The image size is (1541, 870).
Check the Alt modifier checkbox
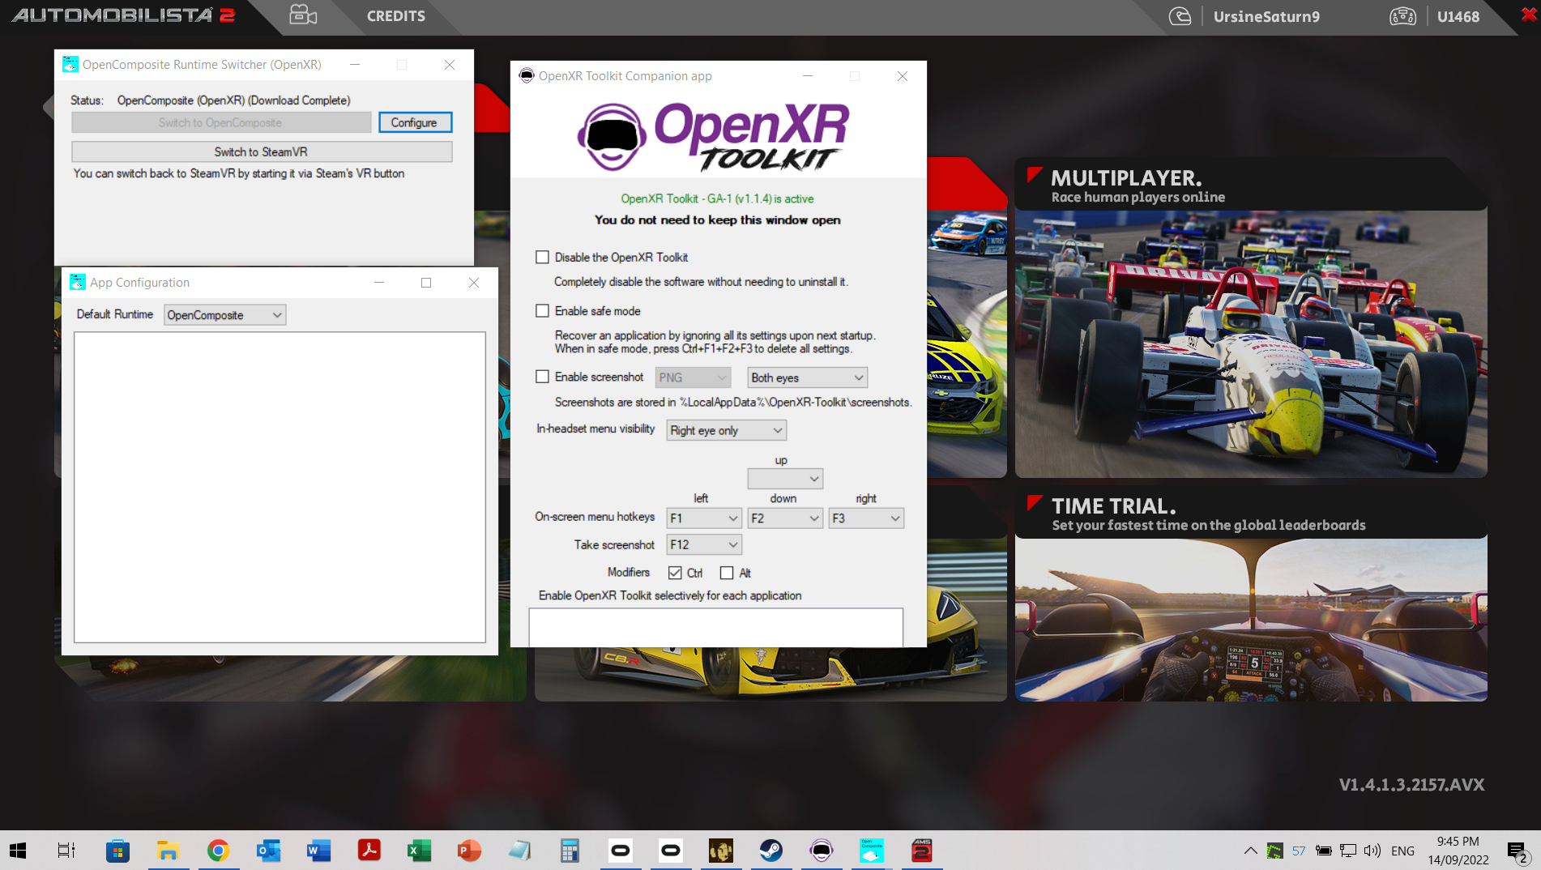[727, 573]
